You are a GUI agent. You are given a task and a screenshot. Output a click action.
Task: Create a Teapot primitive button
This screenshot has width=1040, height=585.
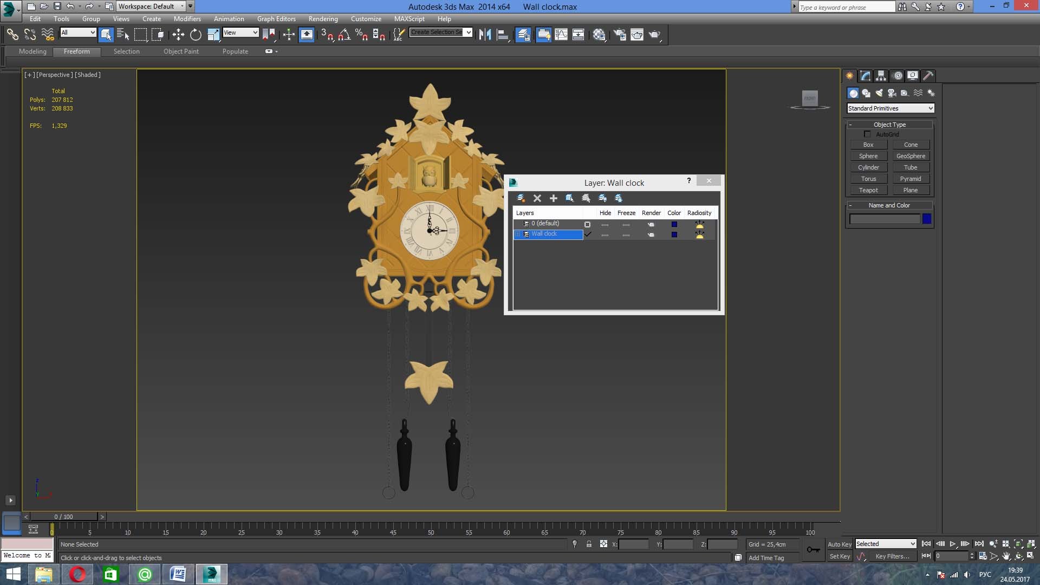click(x=868, y=190)
